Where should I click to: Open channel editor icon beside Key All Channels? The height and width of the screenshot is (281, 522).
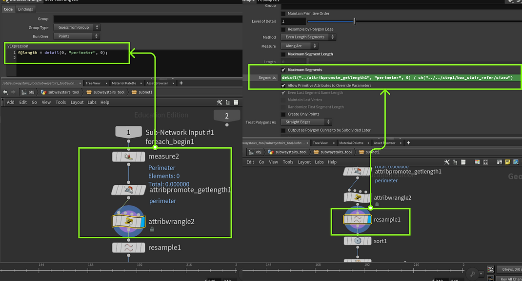490,279
